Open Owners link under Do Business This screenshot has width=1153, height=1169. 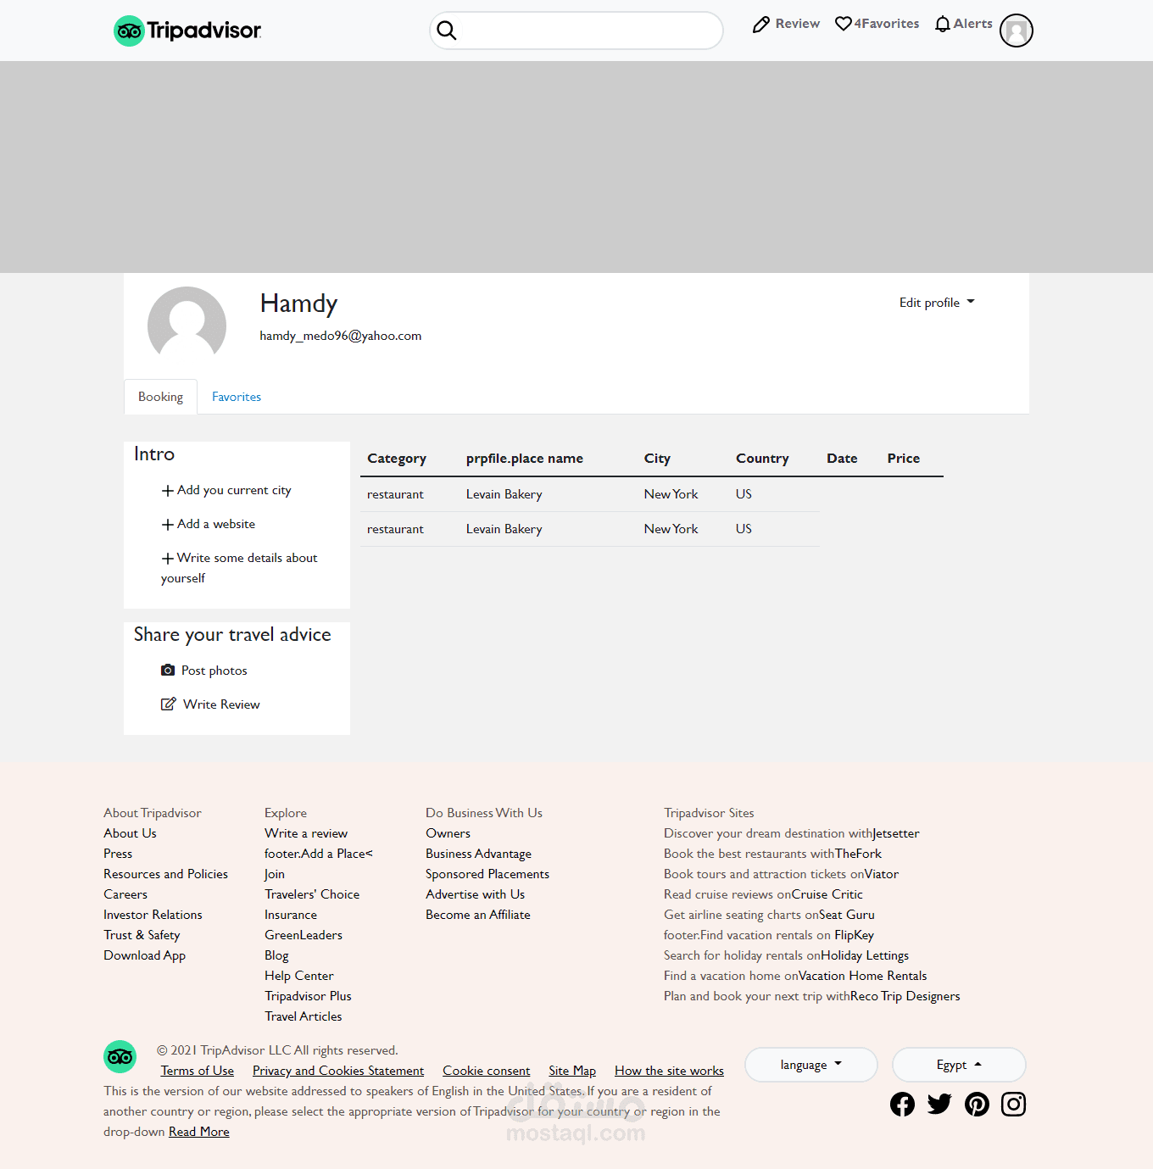pos(448,833)
